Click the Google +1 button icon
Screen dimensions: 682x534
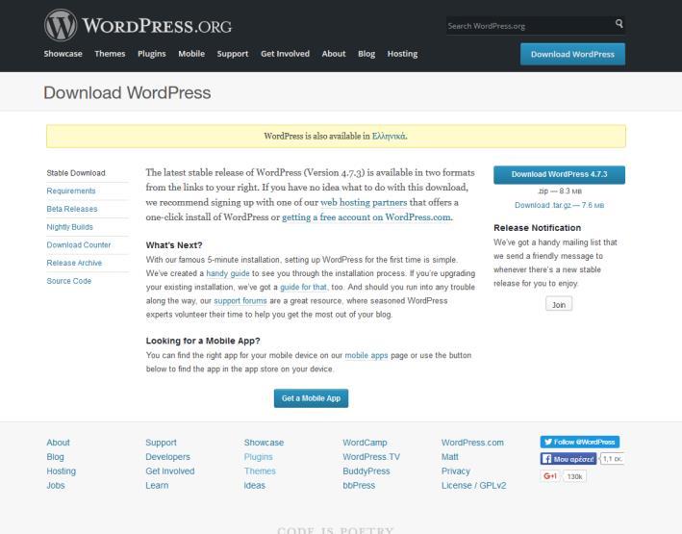pos(550,476)
